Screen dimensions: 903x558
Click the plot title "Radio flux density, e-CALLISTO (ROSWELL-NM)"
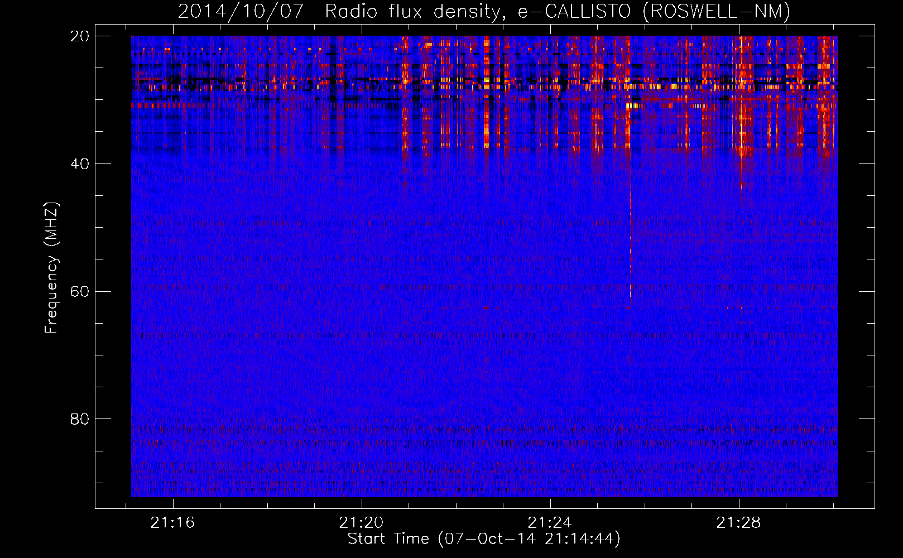[558, 11]
